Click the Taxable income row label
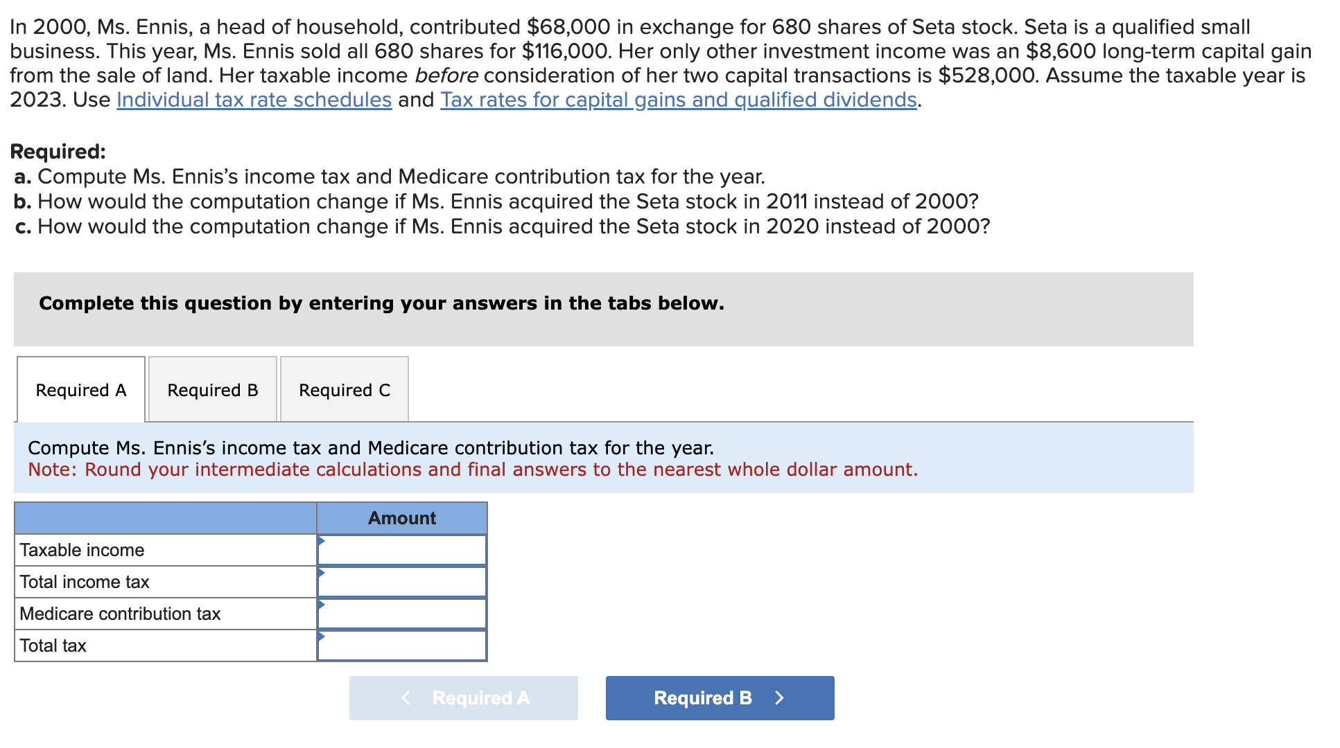The height and width of the screenshot is (748, 1340). pos(82,549)
